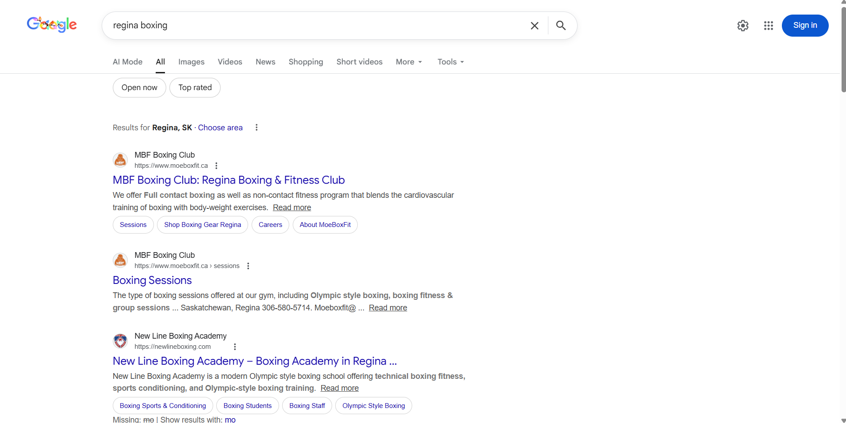Image resolution: width=846 pixels, height=423 pixels.
Task: Toggle the Open now filter chip
Action: click(x=139, y=87)
